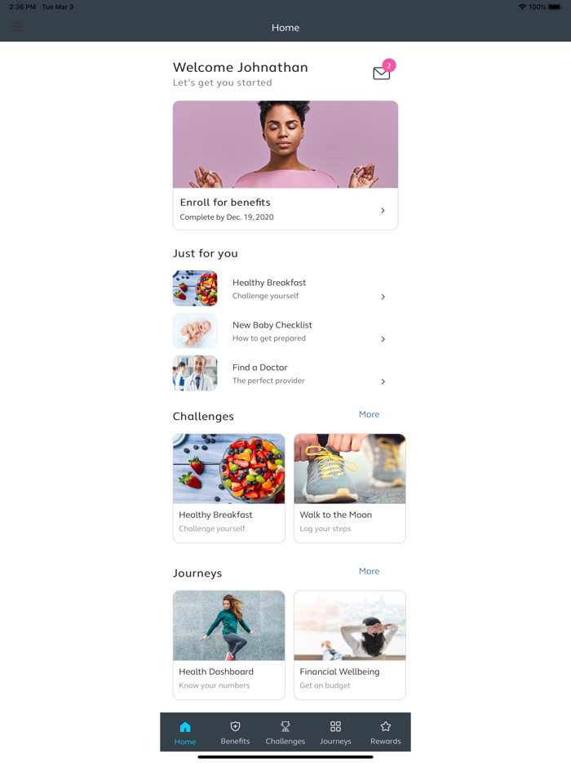
Task: Click the Wi-Fi status icon
Action: click(522, 7)
